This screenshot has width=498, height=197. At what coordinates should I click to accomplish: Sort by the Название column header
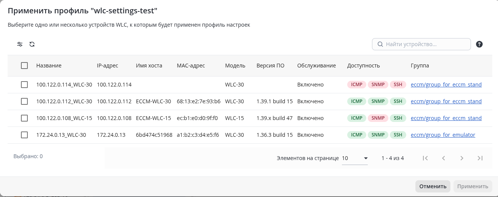point(49,66)
